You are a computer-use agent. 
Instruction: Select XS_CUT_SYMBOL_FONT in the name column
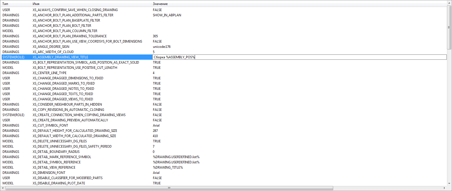[50, 125]
